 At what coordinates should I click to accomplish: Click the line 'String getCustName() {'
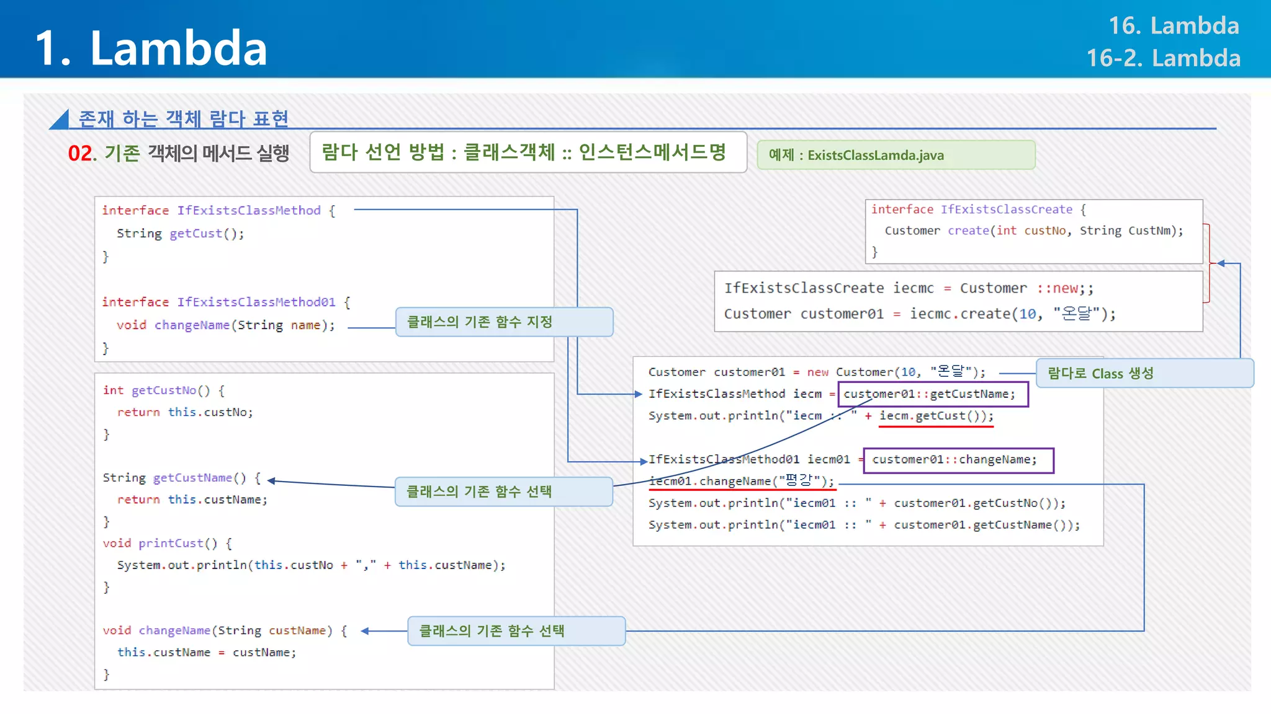pyautogui.click(x=182, y=478)
